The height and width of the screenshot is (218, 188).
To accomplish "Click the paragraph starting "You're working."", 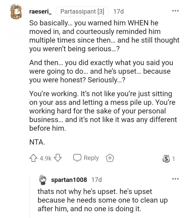I will (x=103, y=111).
